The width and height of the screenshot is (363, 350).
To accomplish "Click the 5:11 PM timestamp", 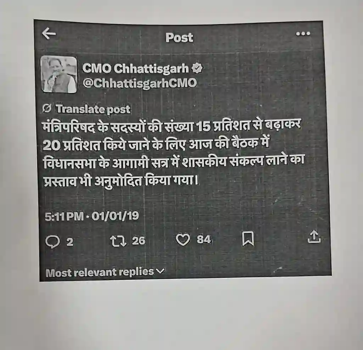I will pyautogui.click(x=64, y=217).
